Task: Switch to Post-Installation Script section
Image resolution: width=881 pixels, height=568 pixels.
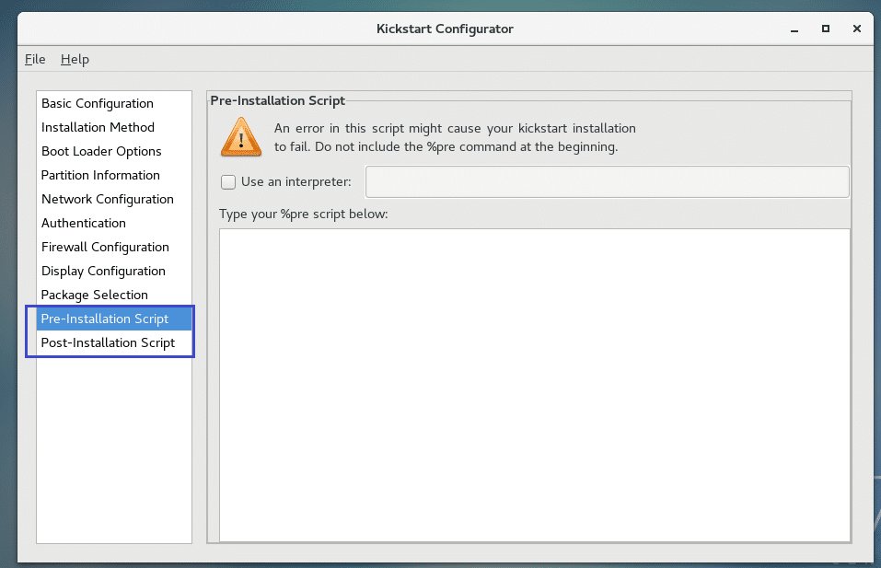Action: [x=108, y=342]
